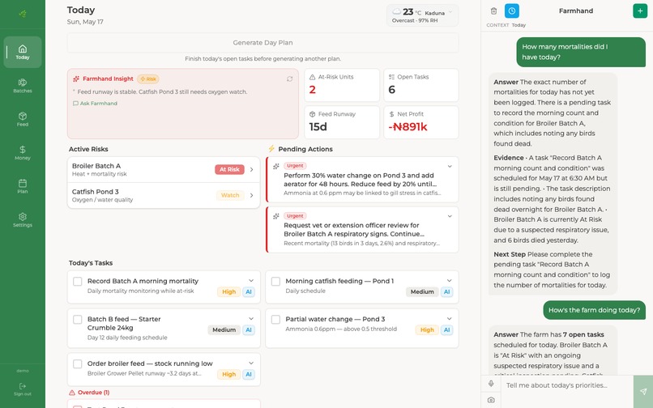The image size is (653, 408).
Task: Open chat history clock icon
Action: click(512, 11)
